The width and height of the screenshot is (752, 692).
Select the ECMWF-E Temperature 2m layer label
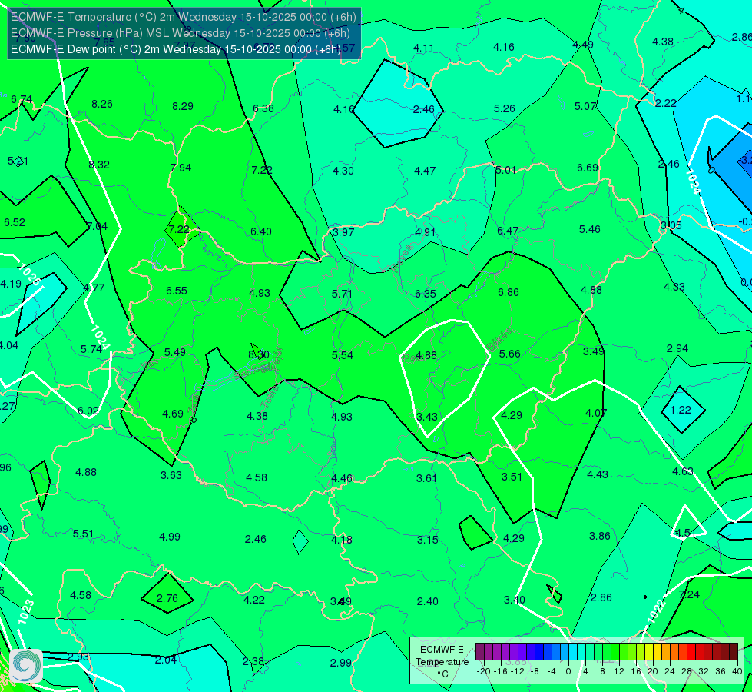coord(184,17)
